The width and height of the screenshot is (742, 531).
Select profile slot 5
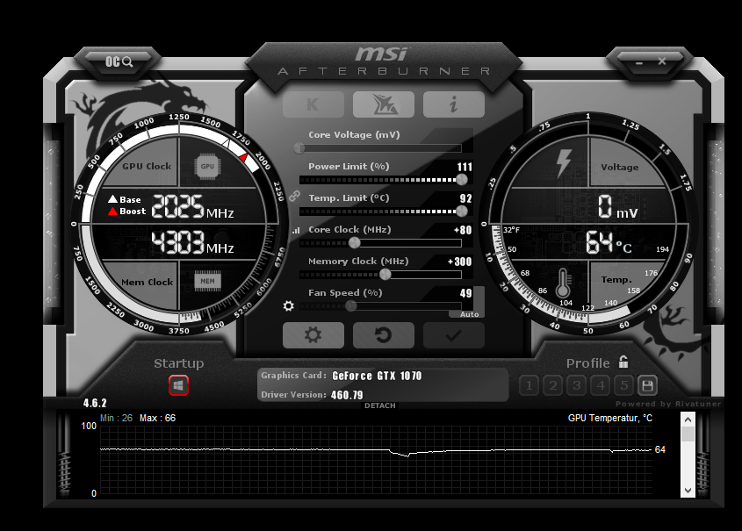[624, 386]
